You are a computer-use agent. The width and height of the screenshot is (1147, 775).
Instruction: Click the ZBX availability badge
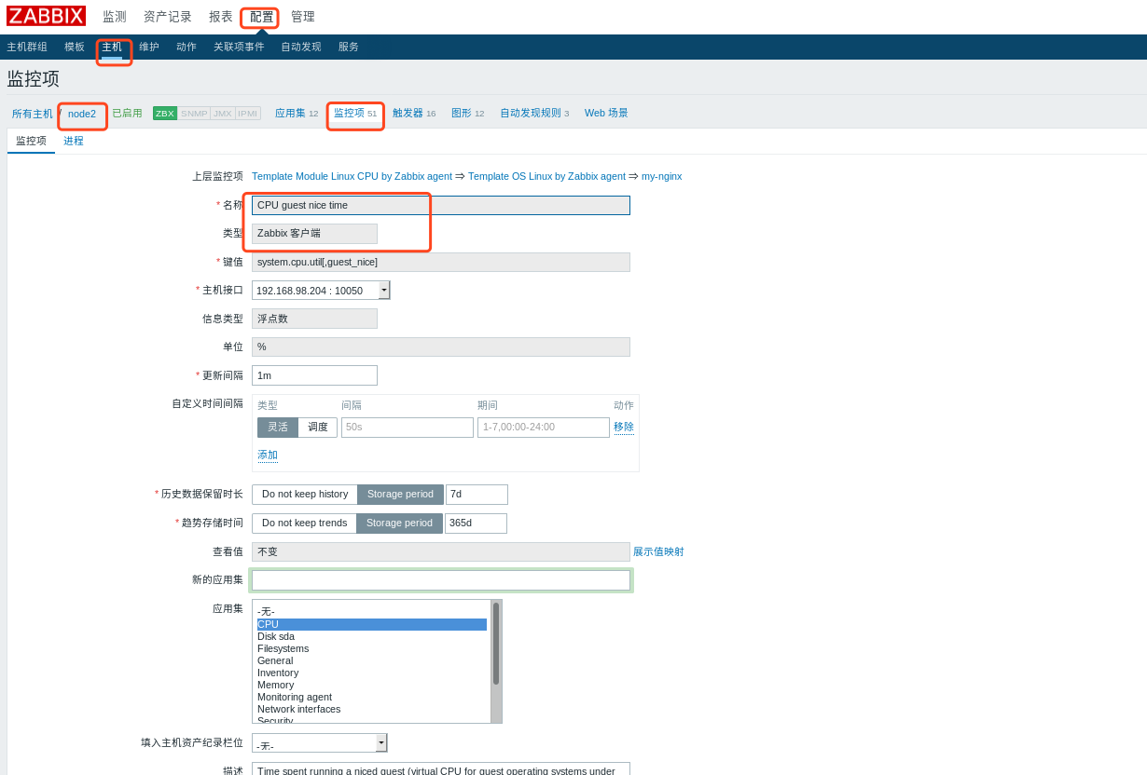pos(165,113)
